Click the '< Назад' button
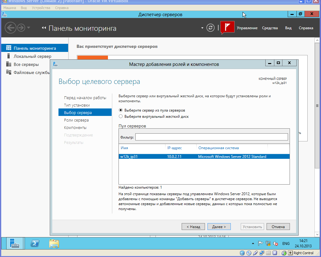321x257 pixels. point(193,227)
